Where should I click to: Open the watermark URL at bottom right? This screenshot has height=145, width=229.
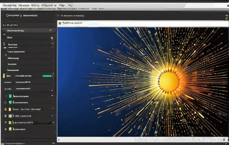tap(181, 140)
